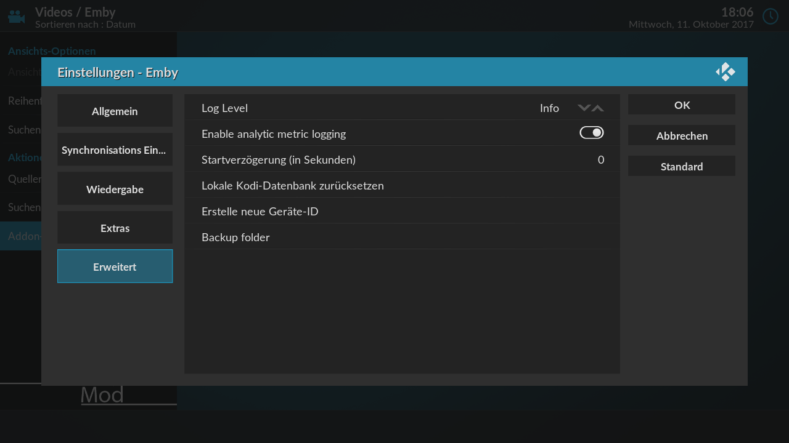The width and height of the screenshot is (789, 443).
Task: Select the Extras settings tab
Action: 115,228
